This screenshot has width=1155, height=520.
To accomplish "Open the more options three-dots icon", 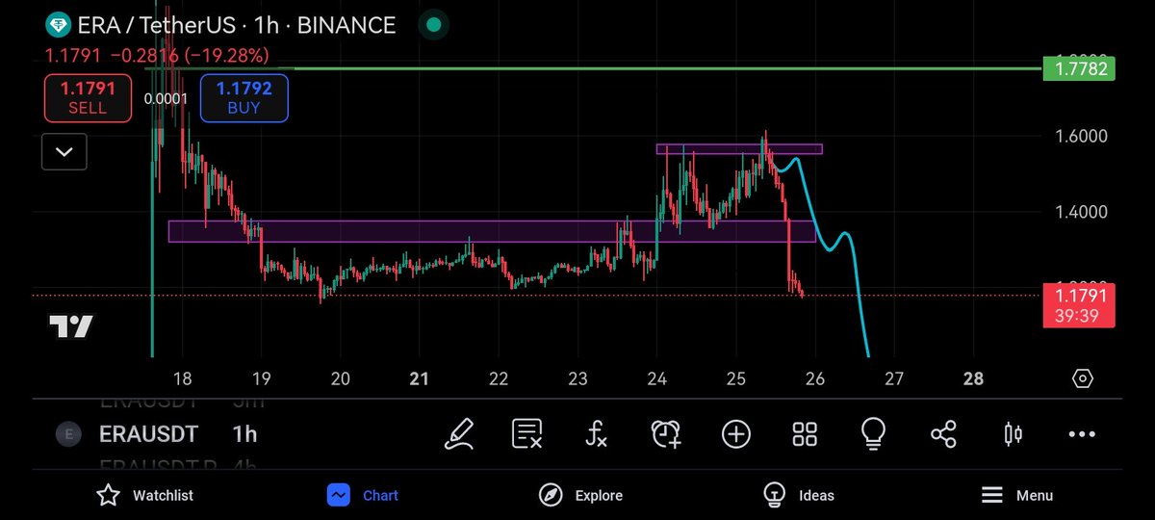I will click(x=1082, y=434).
